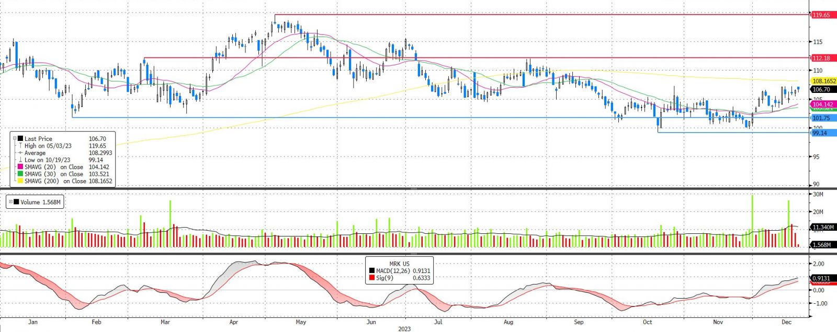Screen dimensions: 837x332
Task: Click the Oct label on time axis
Action: point(647,322)
